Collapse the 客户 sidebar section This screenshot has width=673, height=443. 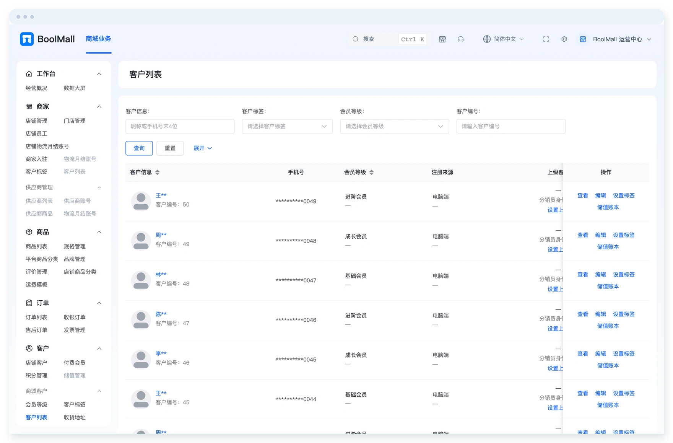(x=99, y=349)
